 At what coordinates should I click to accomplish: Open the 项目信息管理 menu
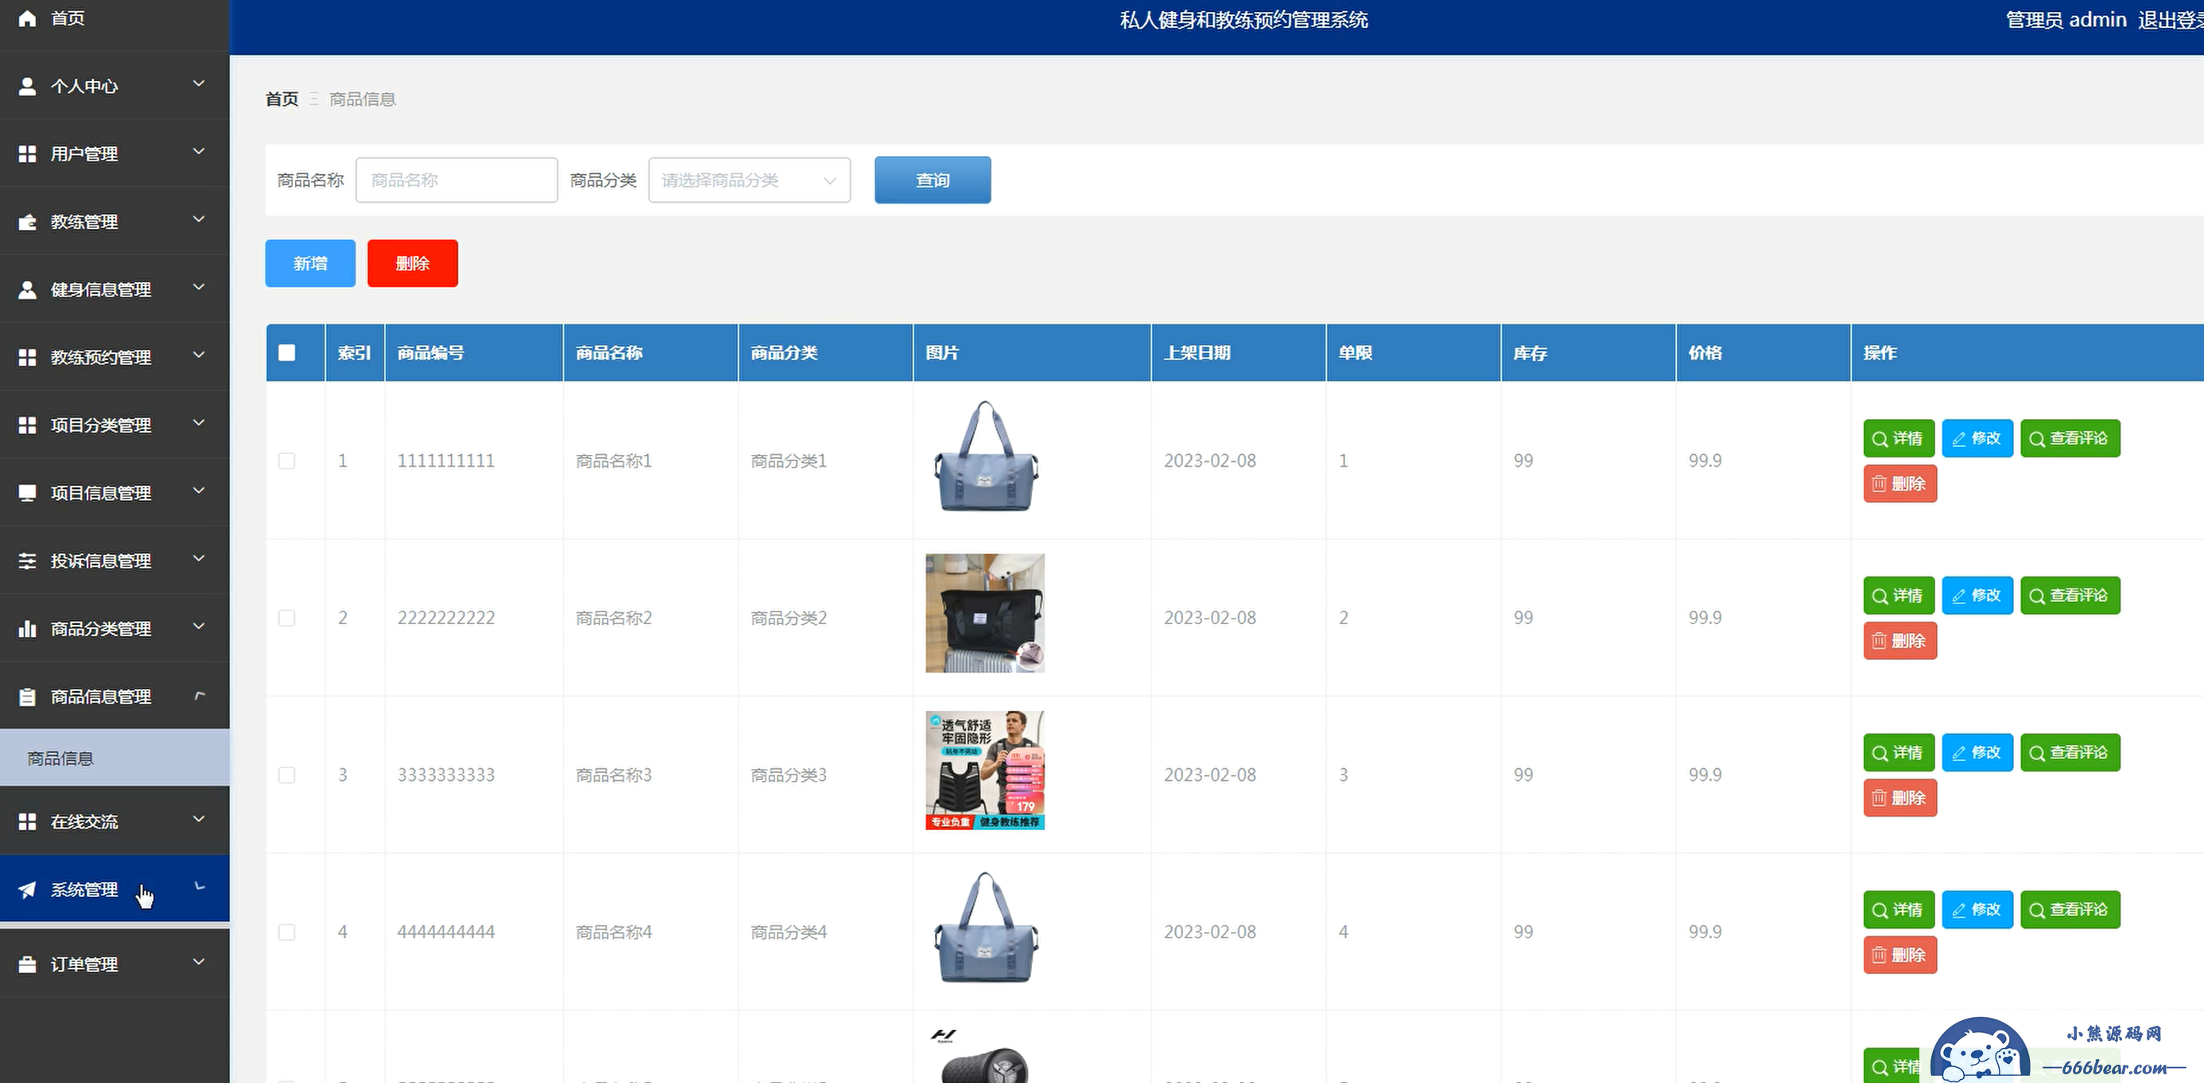click(114, 493)
